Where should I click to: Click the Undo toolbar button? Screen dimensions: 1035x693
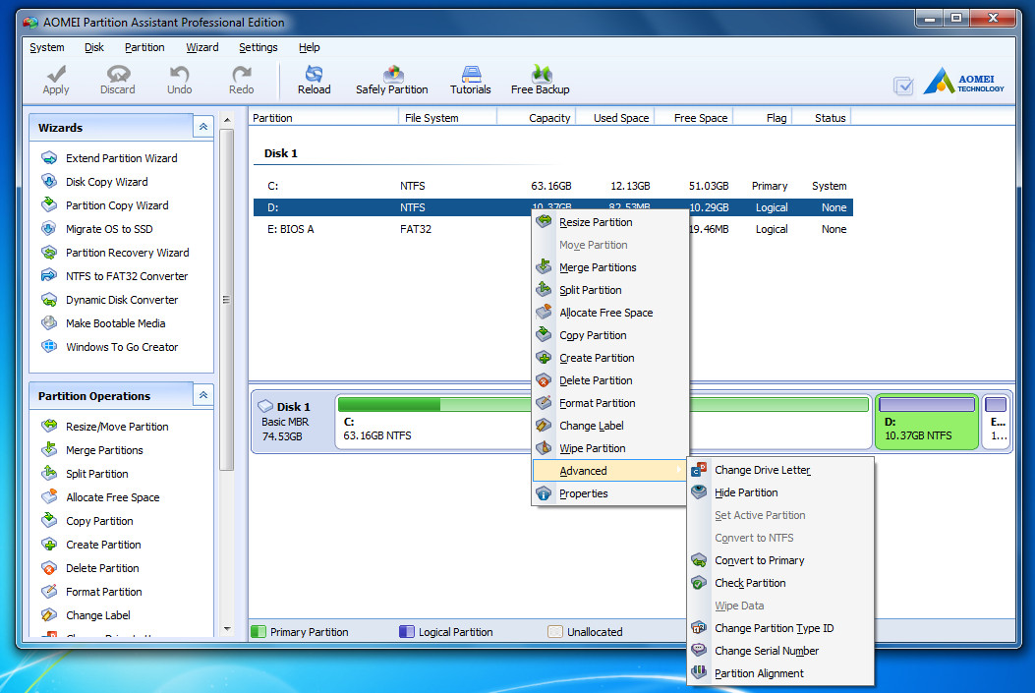point(179,79)
